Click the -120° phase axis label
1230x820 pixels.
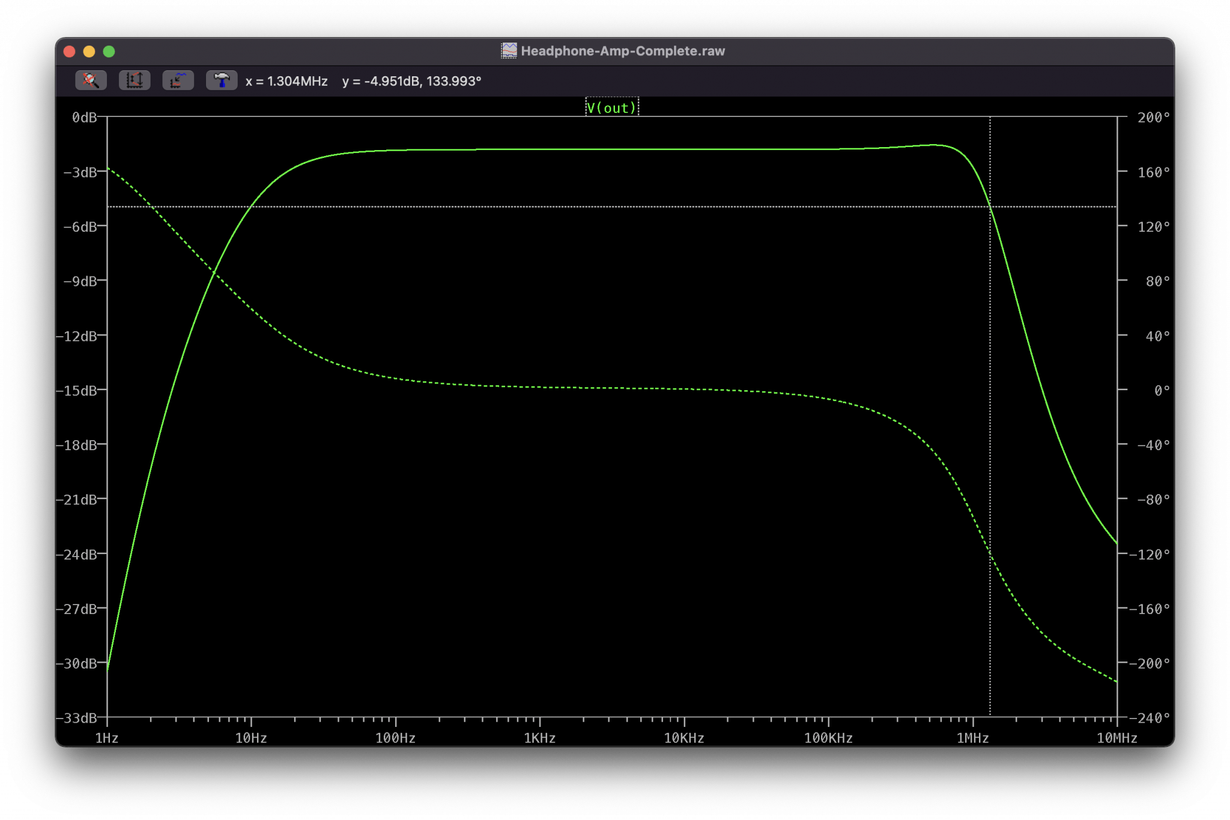[x=1150, y=555]
